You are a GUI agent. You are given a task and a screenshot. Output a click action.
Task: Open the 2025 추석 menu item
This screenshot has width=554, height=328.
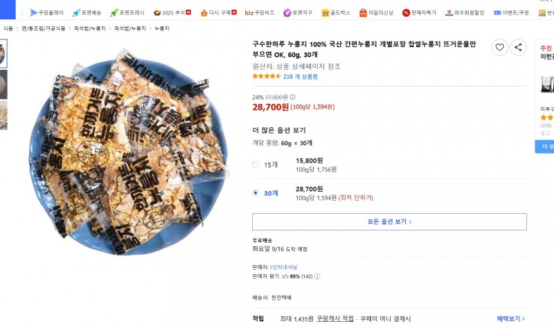tap(172, 12)
